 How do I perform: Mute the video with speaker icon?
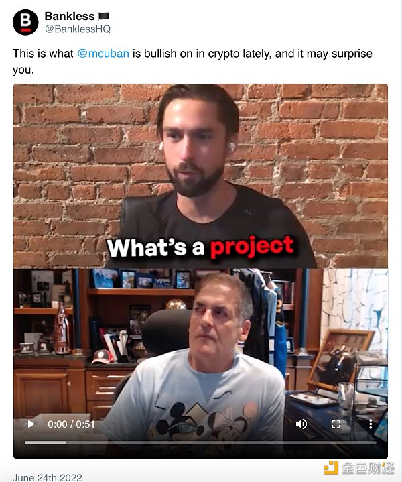click(301, 424)
